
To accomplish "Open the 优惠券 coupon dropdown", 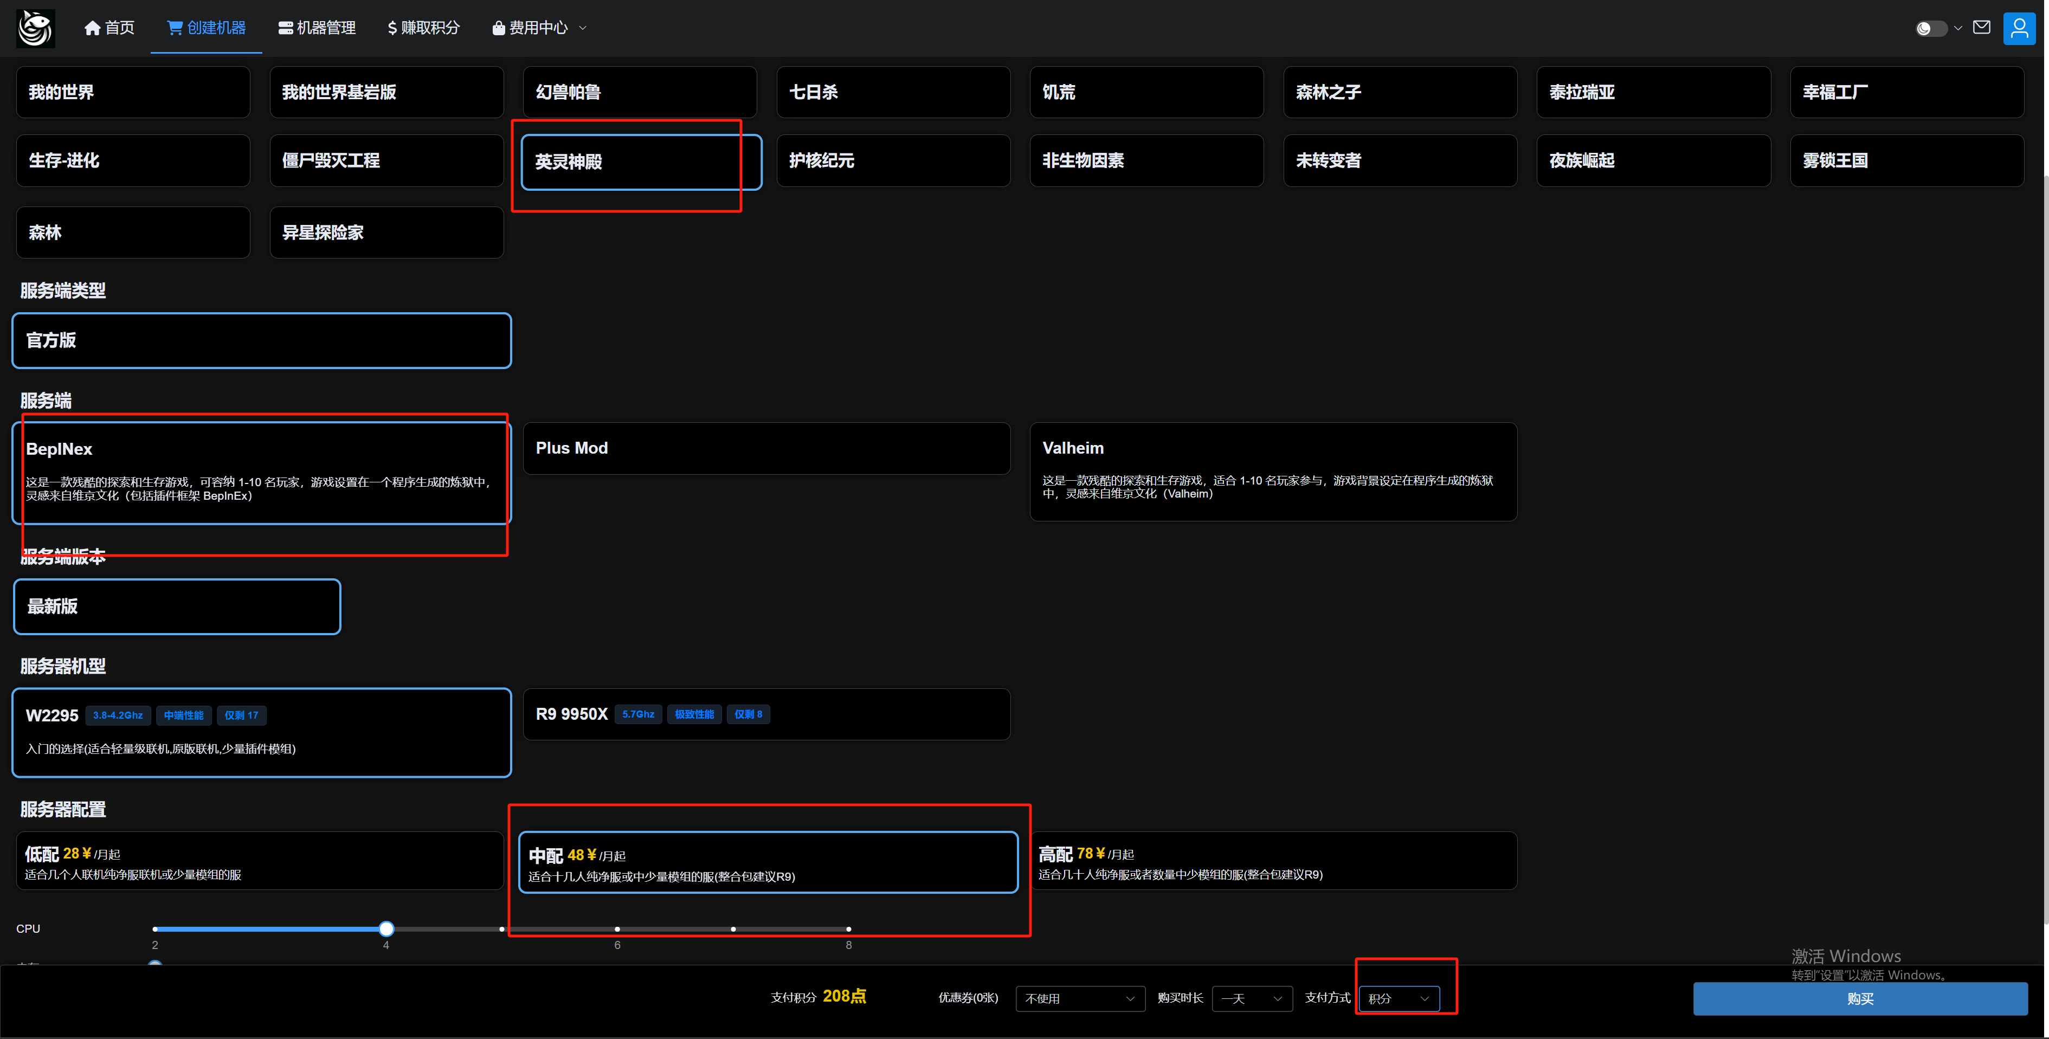I will [x=1079, y=998].
